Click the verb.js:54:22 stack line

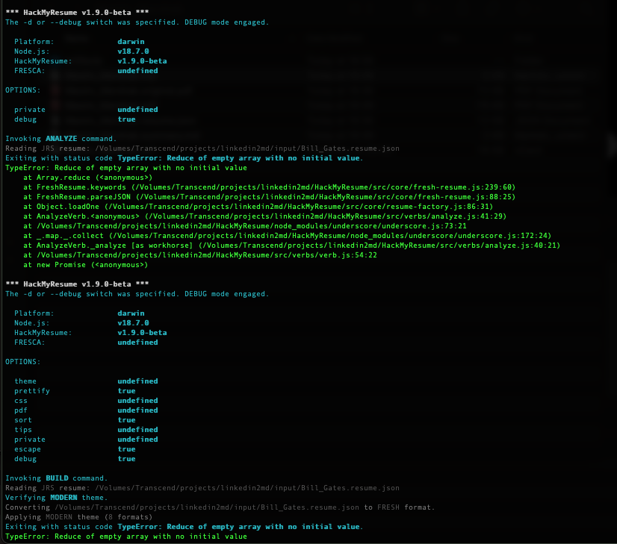pos(200,255)
